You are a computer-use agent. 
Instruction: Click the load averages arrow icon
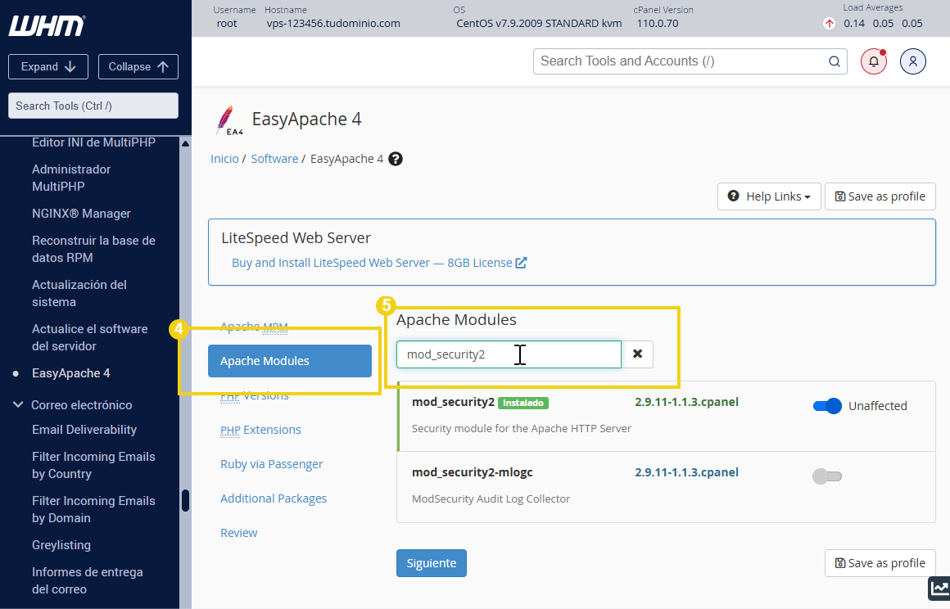point(829,24)
